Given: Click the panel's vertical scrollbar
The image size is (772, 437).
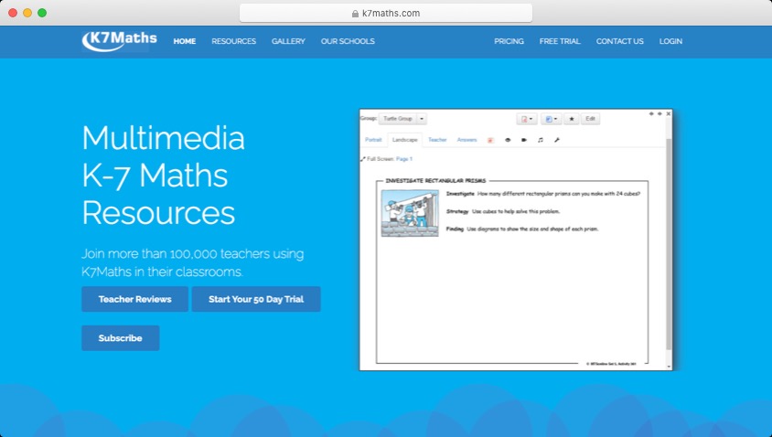Looking at the screenshot, I should point(669,243).
